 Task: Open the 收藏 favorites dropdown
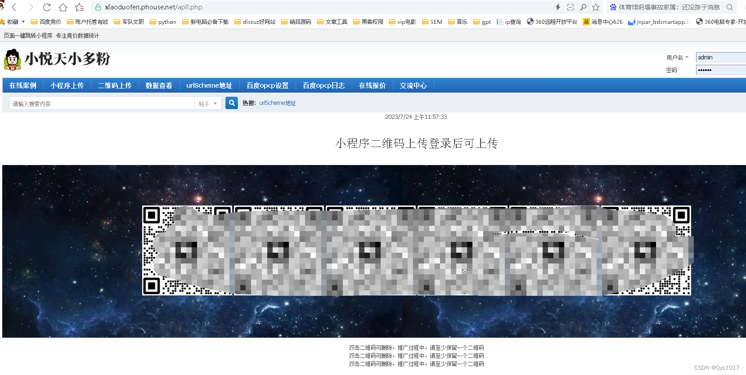(x=12, y=22)
